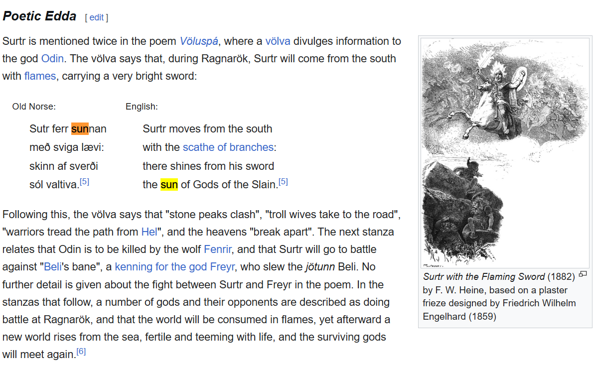Enlarge the Surtr with the Flaming Sword image
Viewport: 594px width, 371px height.
coord(505,152)
